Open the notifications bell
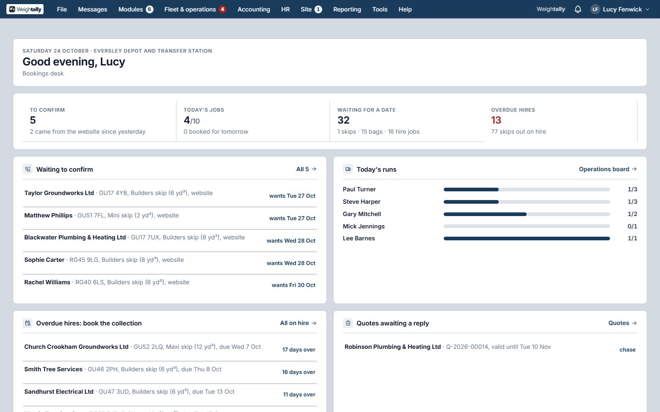This screenshot has width=660, height=412. coord(578,9)
